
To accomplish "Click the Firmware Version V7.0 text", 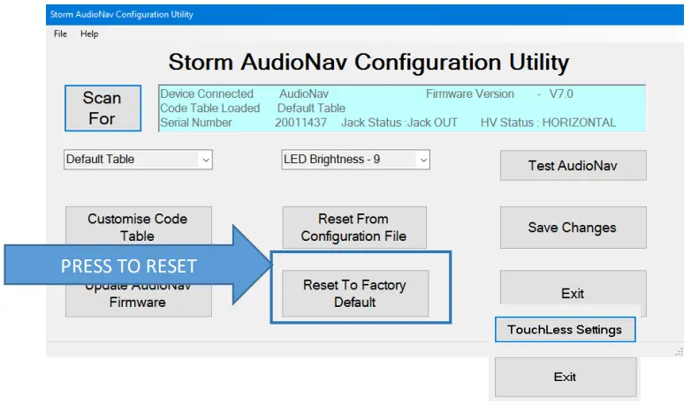I will click(x=499, y=93).
